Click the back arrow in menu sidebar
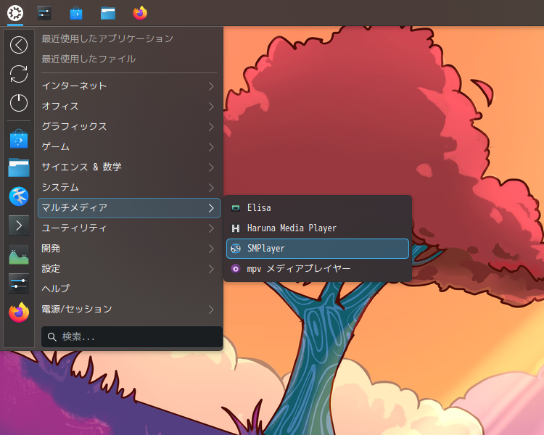This screenshot has height=435, width=544. click(x=19, y=45)
